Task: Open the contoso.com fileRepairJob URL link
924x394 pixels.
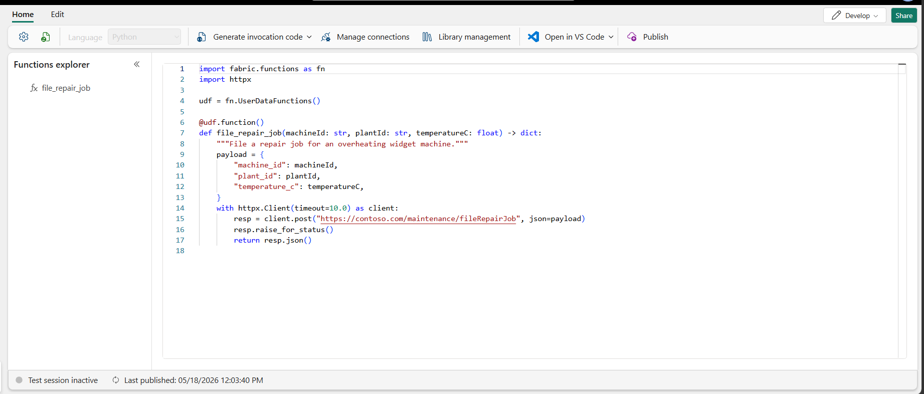Action: pyautogui.click(x=418, y=219)
